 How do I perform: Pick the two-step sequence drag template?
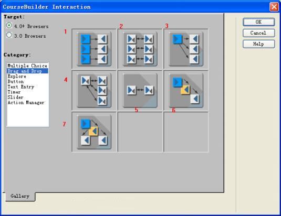click(x=186, y=90)
